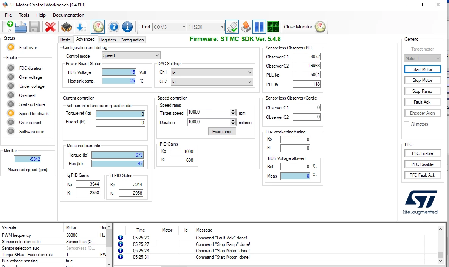Viewport: 449px width, 267px height.
Task: Click the Stop Ramp button
Action: [423, 91]
